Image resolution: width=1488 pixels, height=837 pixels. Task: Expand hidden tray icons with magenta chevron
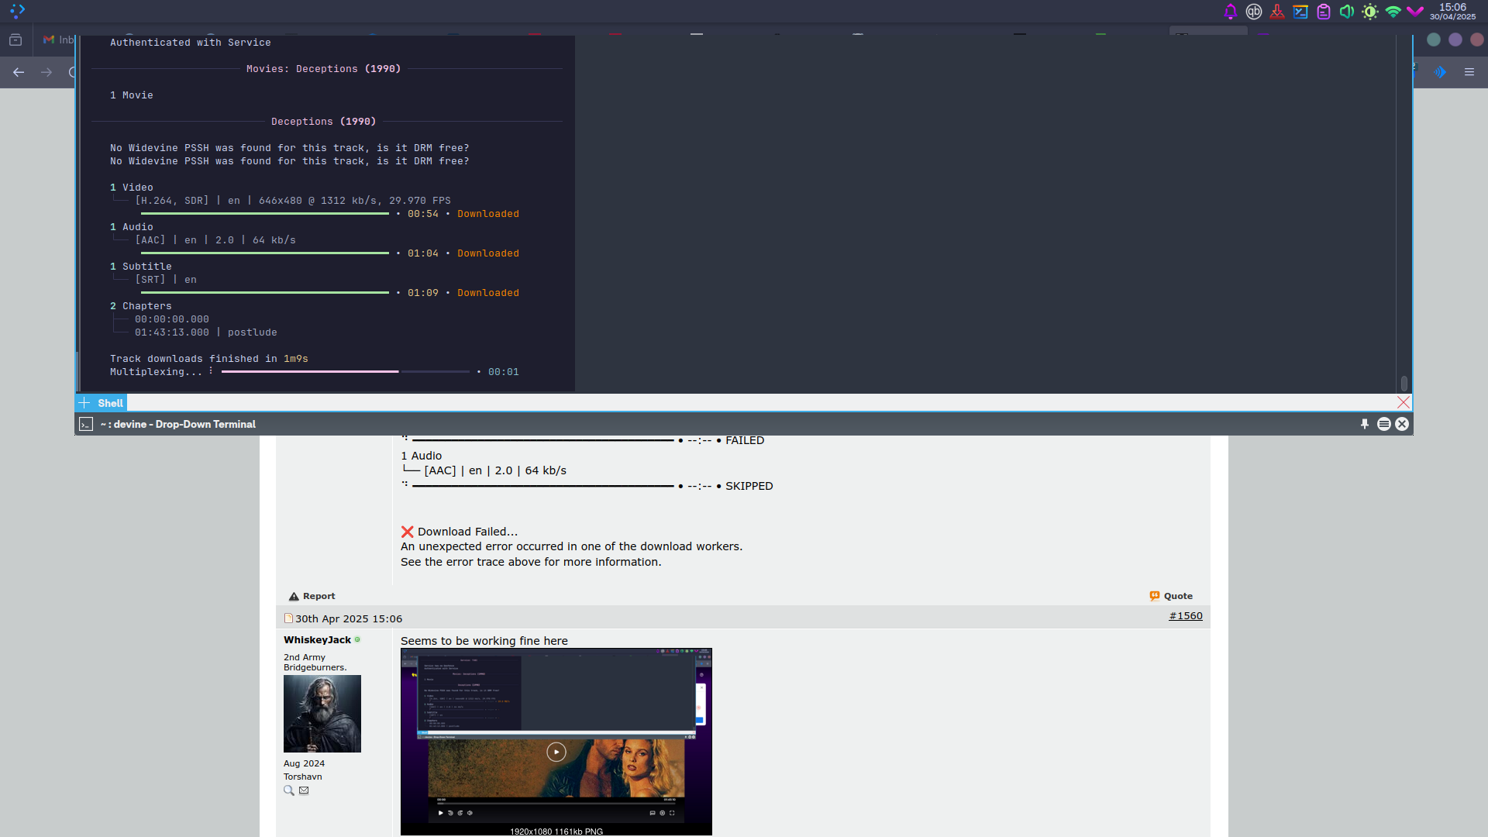click(x=1415, y=12)
